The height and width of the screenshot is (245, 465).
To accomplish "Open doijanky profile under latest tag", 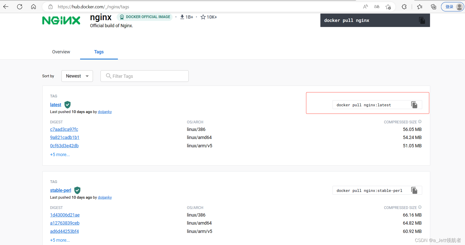I will pyautogui.click(x=105, y=112).
